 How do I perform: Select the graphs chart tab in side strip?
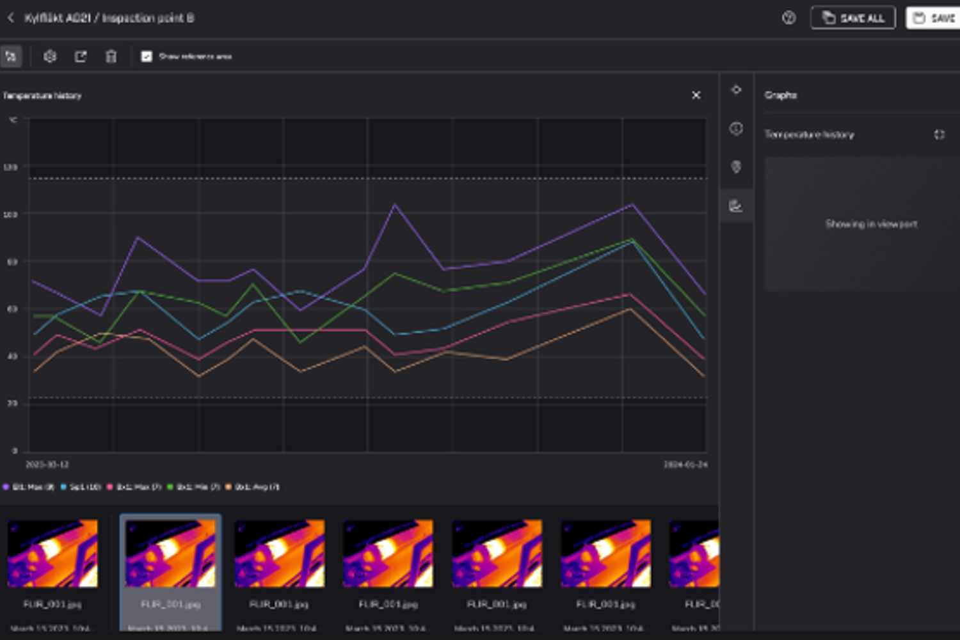coord(736,206)
